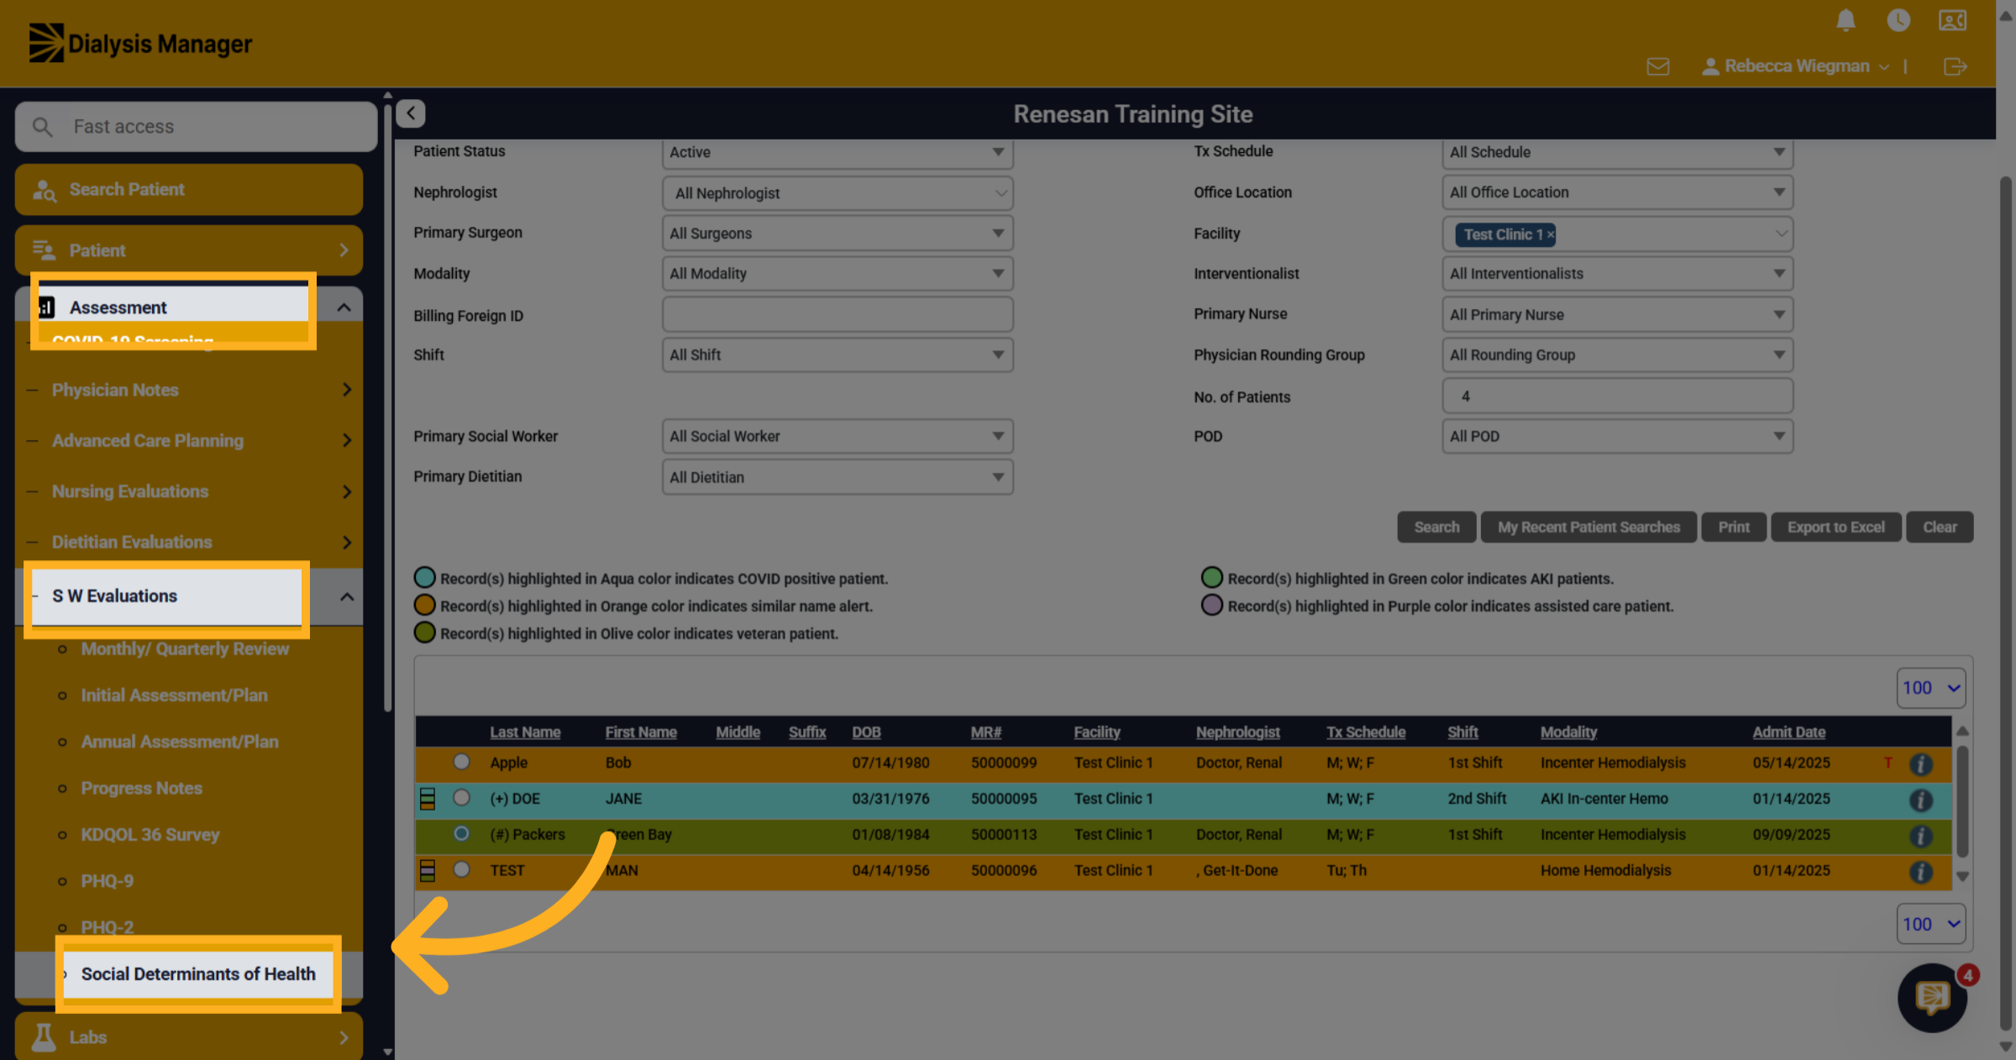Open the mail envelope icon

coord(1658,66)
